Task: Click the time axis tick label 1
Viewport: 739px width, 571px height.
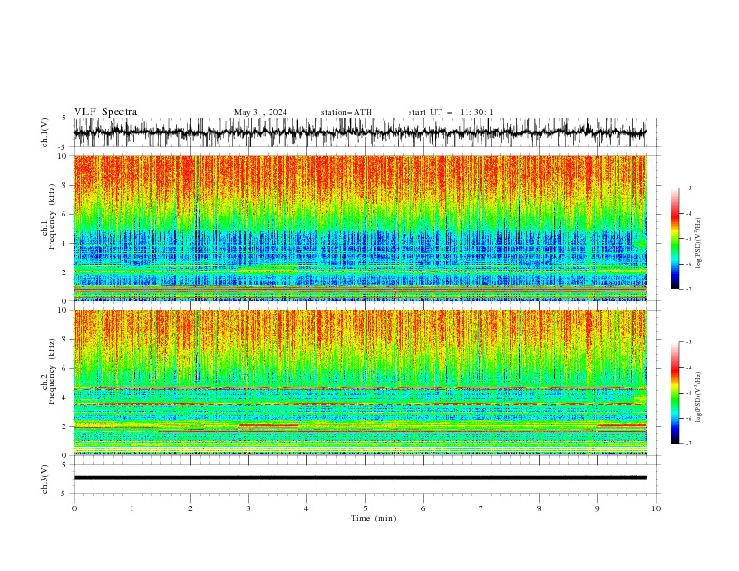Action: 132,508
